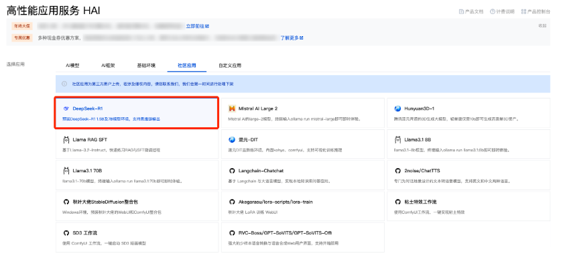The width and height of the screenshot is (563, 278).
Task: Click the Llama RAG SFT title
Action: pyautogui.click(x=90, y=139)
